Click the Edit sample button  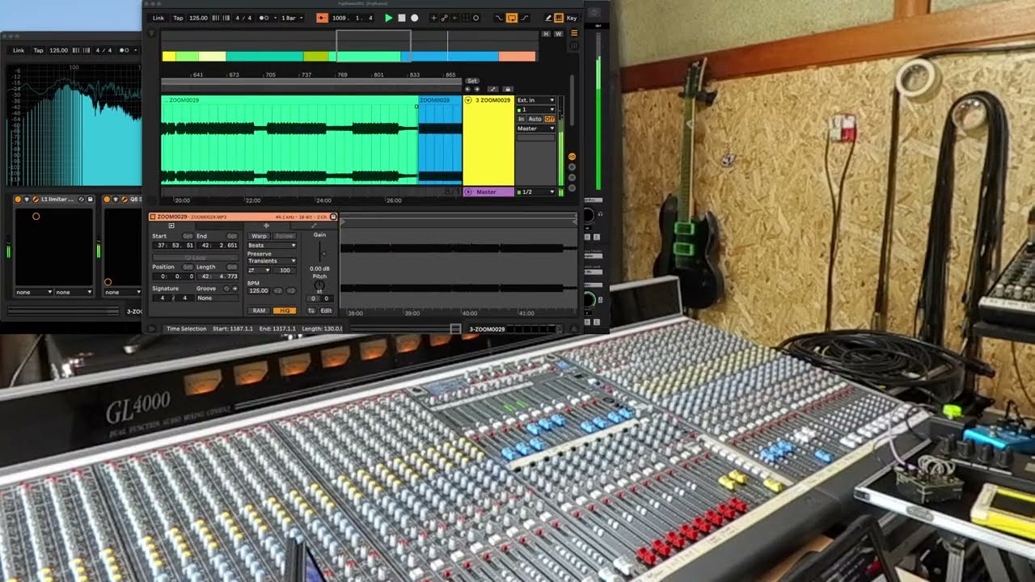tap(327, 310)
